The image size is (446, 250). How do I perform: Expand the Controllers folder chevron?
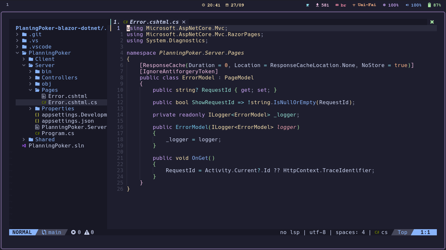tap(30, 78)
